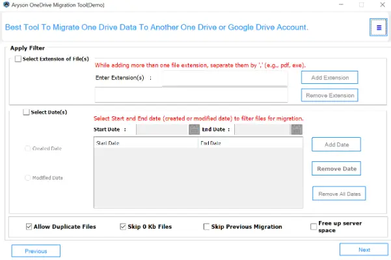Click the Apply Filter heading text
This screenshot has height=260, width=391.
coord(27,48)
